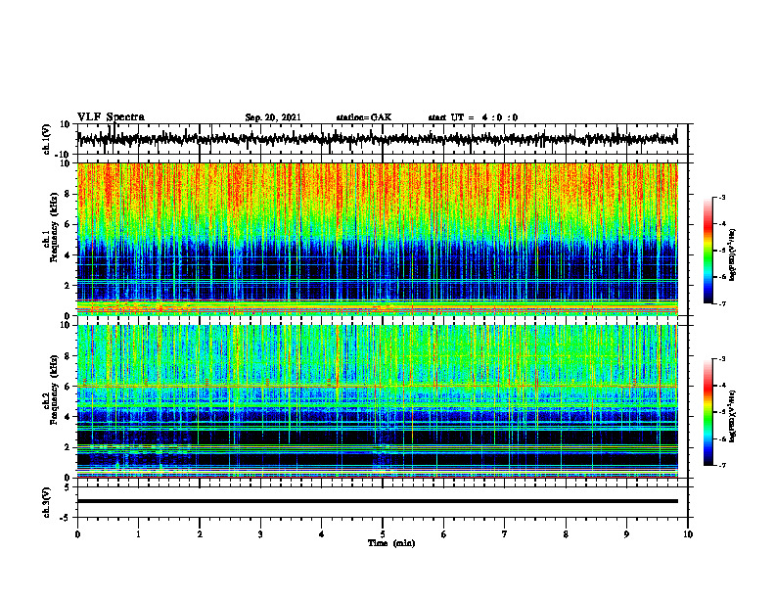This screenshot has width=775, height=599.
Task: Click inside the ch.1 spectrogram plot
Action: pyautogui.click(x=377, y=239)
